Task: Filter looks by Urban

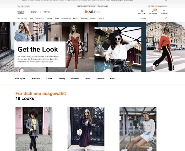Action: [x=88, y=79]
